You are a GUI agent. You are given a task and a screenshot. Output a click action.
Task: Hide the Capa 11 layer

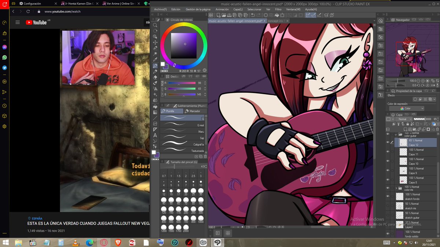tap(388, 152)
